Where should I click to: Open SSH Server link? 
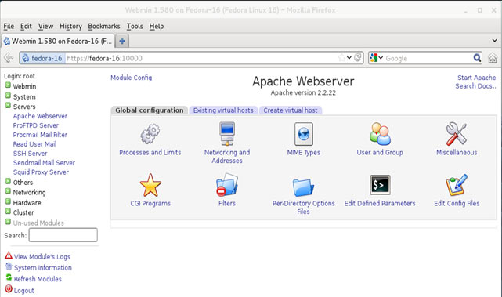point(30,154)
